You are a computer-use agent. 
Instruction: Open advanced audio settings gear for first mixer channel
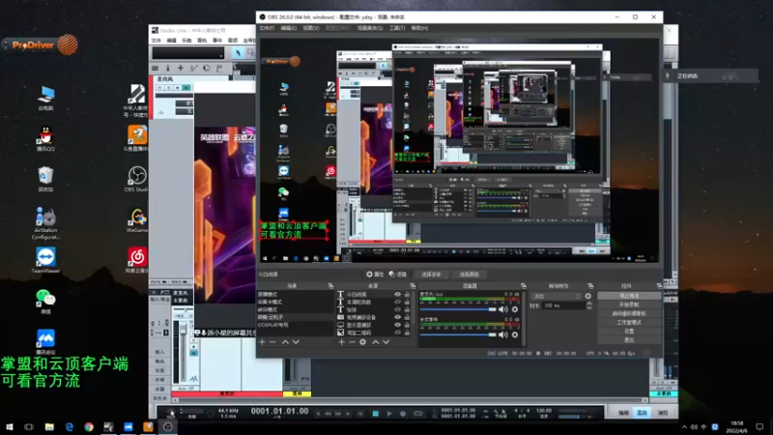pos(514,309)
